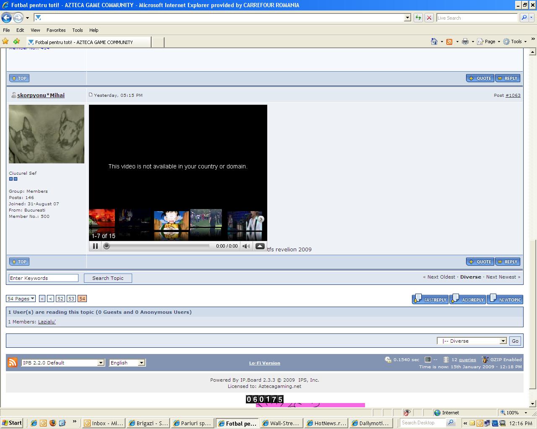
Task: Click the Live Search magnifier icon
Action: [x=524, y=18]
